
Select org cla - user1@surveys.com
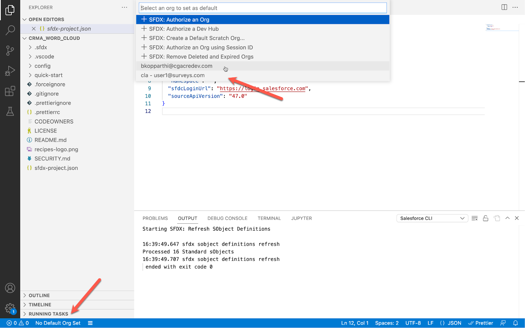click(x=263, y=75)
